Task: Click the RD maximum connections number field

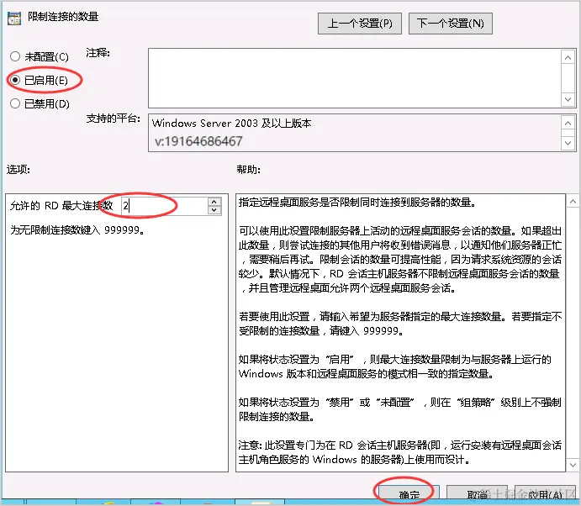Action: point(165,205)
